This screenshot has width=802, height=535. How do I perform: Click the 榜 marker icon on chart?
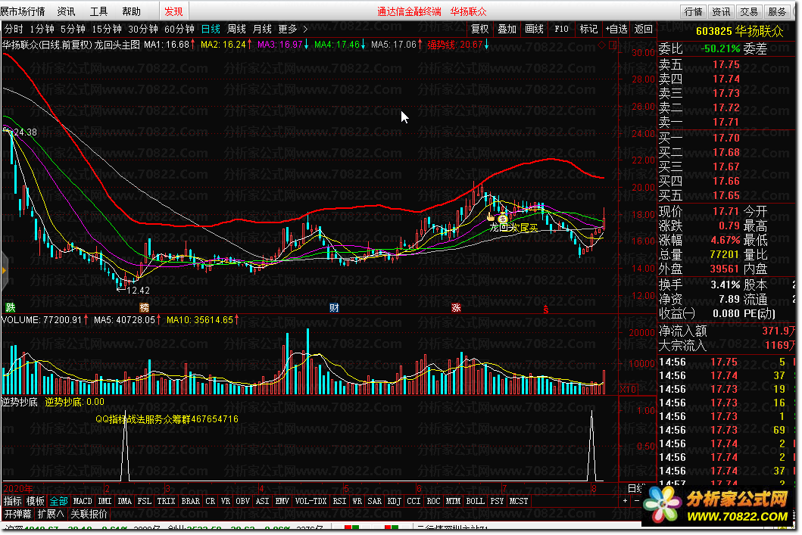(x=144, y=307)
